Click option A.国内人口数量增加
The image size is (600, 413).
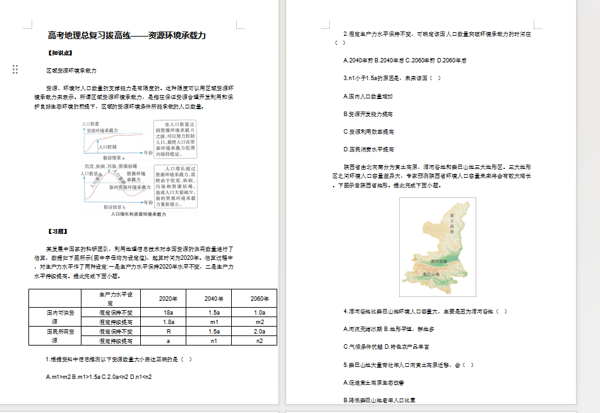(x=368, y=96)
